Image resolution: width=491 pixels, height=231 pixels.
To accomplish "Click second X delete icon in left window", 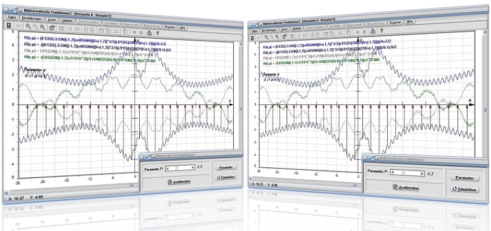I will tap(141, 33).
